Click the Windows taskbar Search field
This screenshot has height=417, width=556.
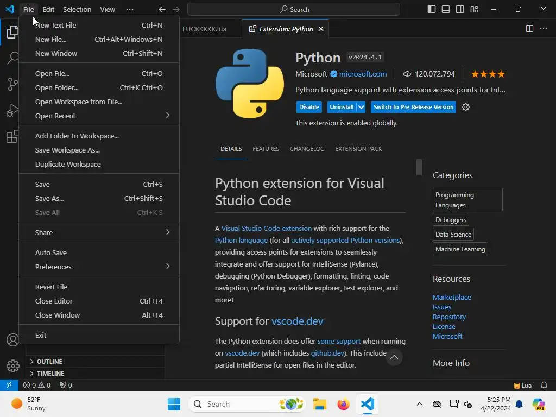[247, 404]
